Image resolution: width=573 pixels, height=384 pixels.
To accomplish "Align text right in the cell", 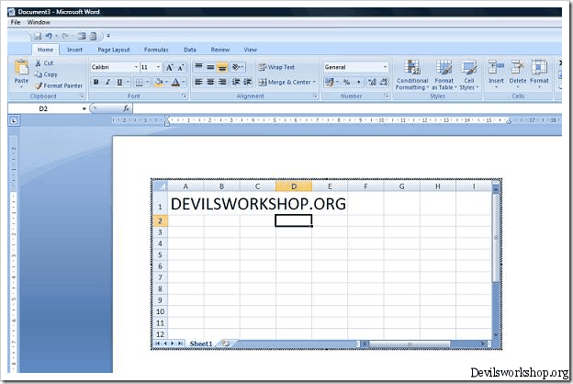I will click(x=222, y=82).
